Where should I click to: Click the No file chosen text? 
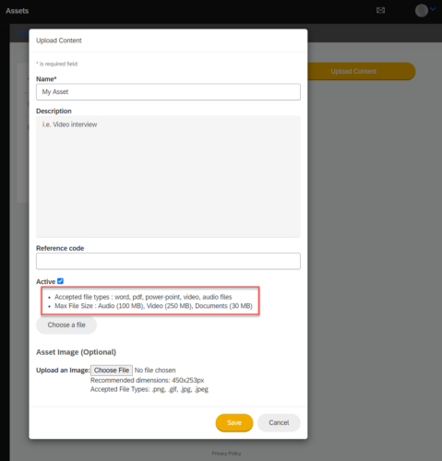(155, 371)
